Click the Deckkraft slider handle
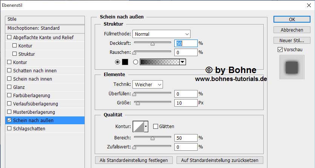315x168 pixels. [x=152, y=44]
